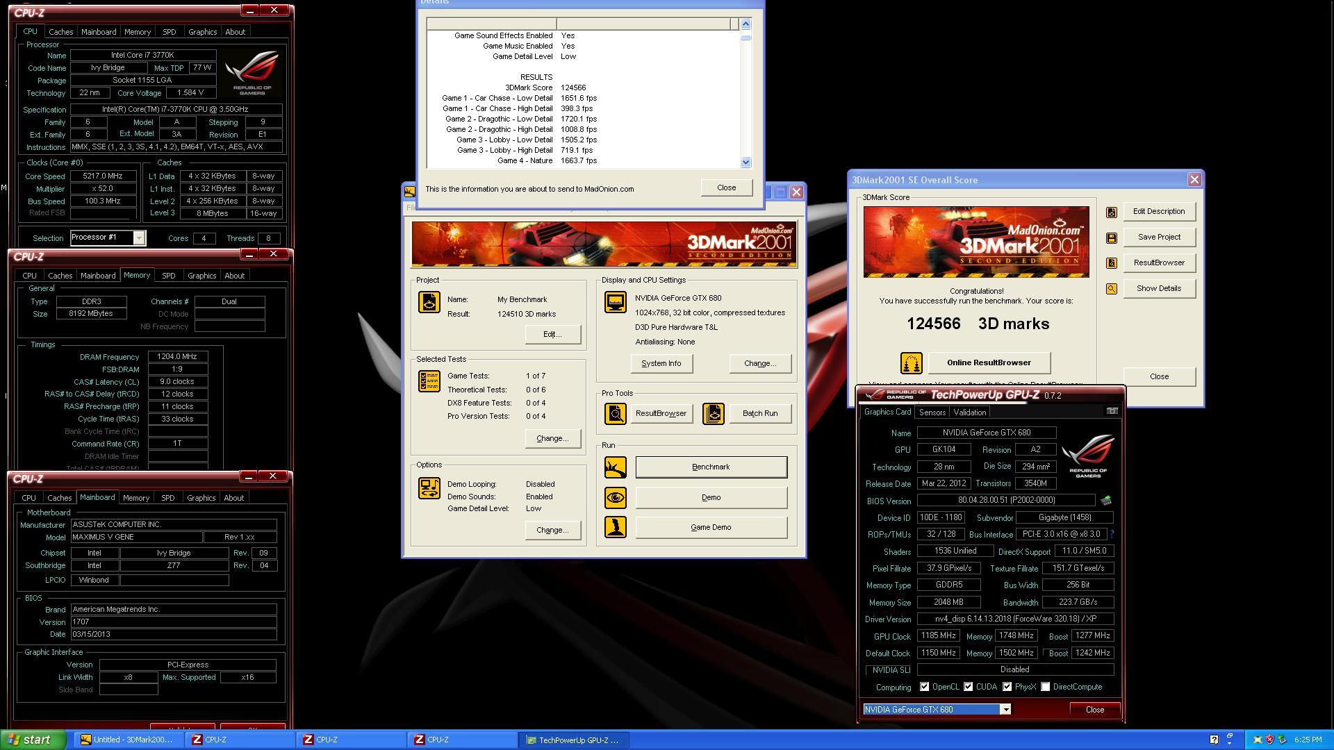The height and width of the screenshot is (750, 1334).
Task: Click the Batch Run button
Action: [759, 414]
